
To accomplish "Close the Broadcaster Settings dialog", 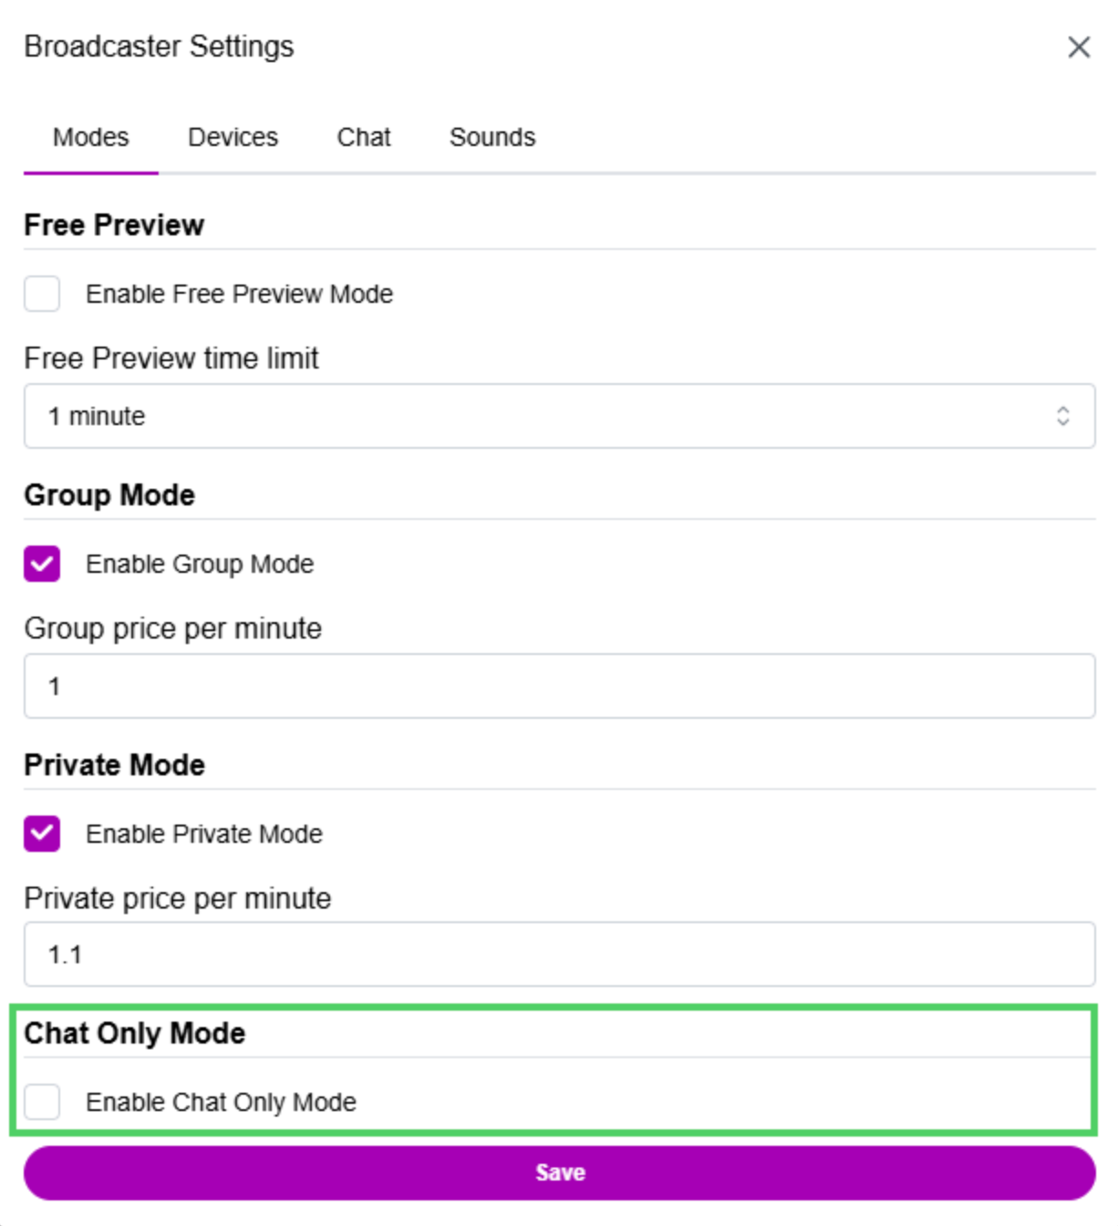I will [1079, 47].
